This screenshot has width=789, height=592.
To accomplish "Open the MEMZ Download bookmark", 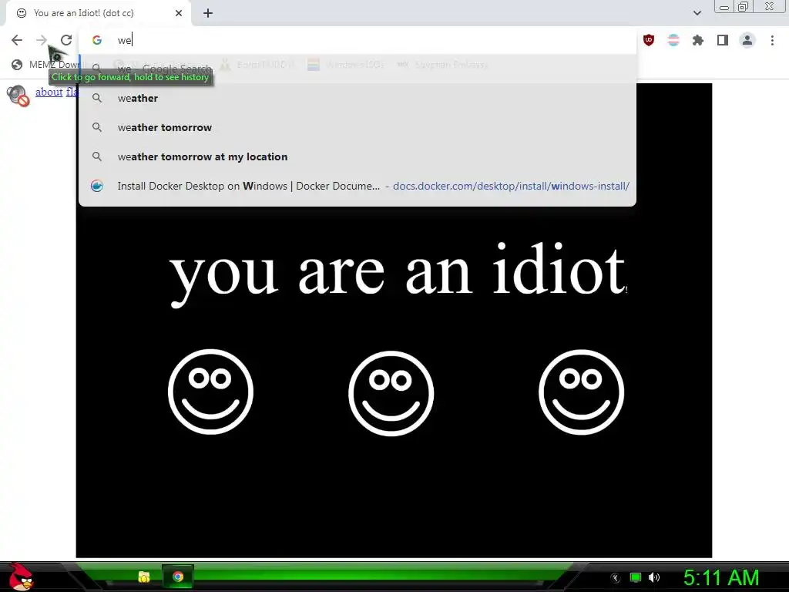I will coord(45,65).
